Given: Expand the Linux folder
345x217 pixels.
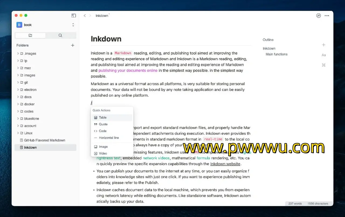Looking at the screenshot, I should tap(28, 133).
